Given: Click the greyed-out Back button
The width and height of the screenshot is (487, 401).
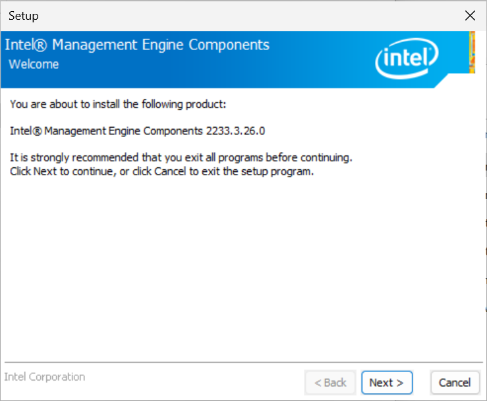Looking at the screenshot, I should click(330, 383).
